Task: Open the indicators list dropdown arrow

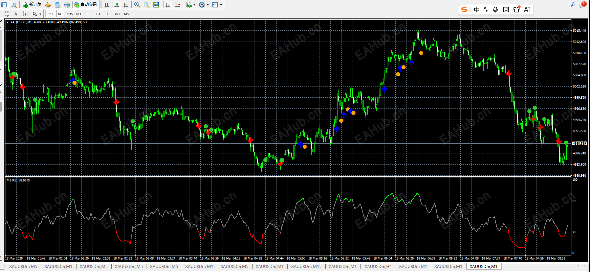Action: tap(194, 5)
